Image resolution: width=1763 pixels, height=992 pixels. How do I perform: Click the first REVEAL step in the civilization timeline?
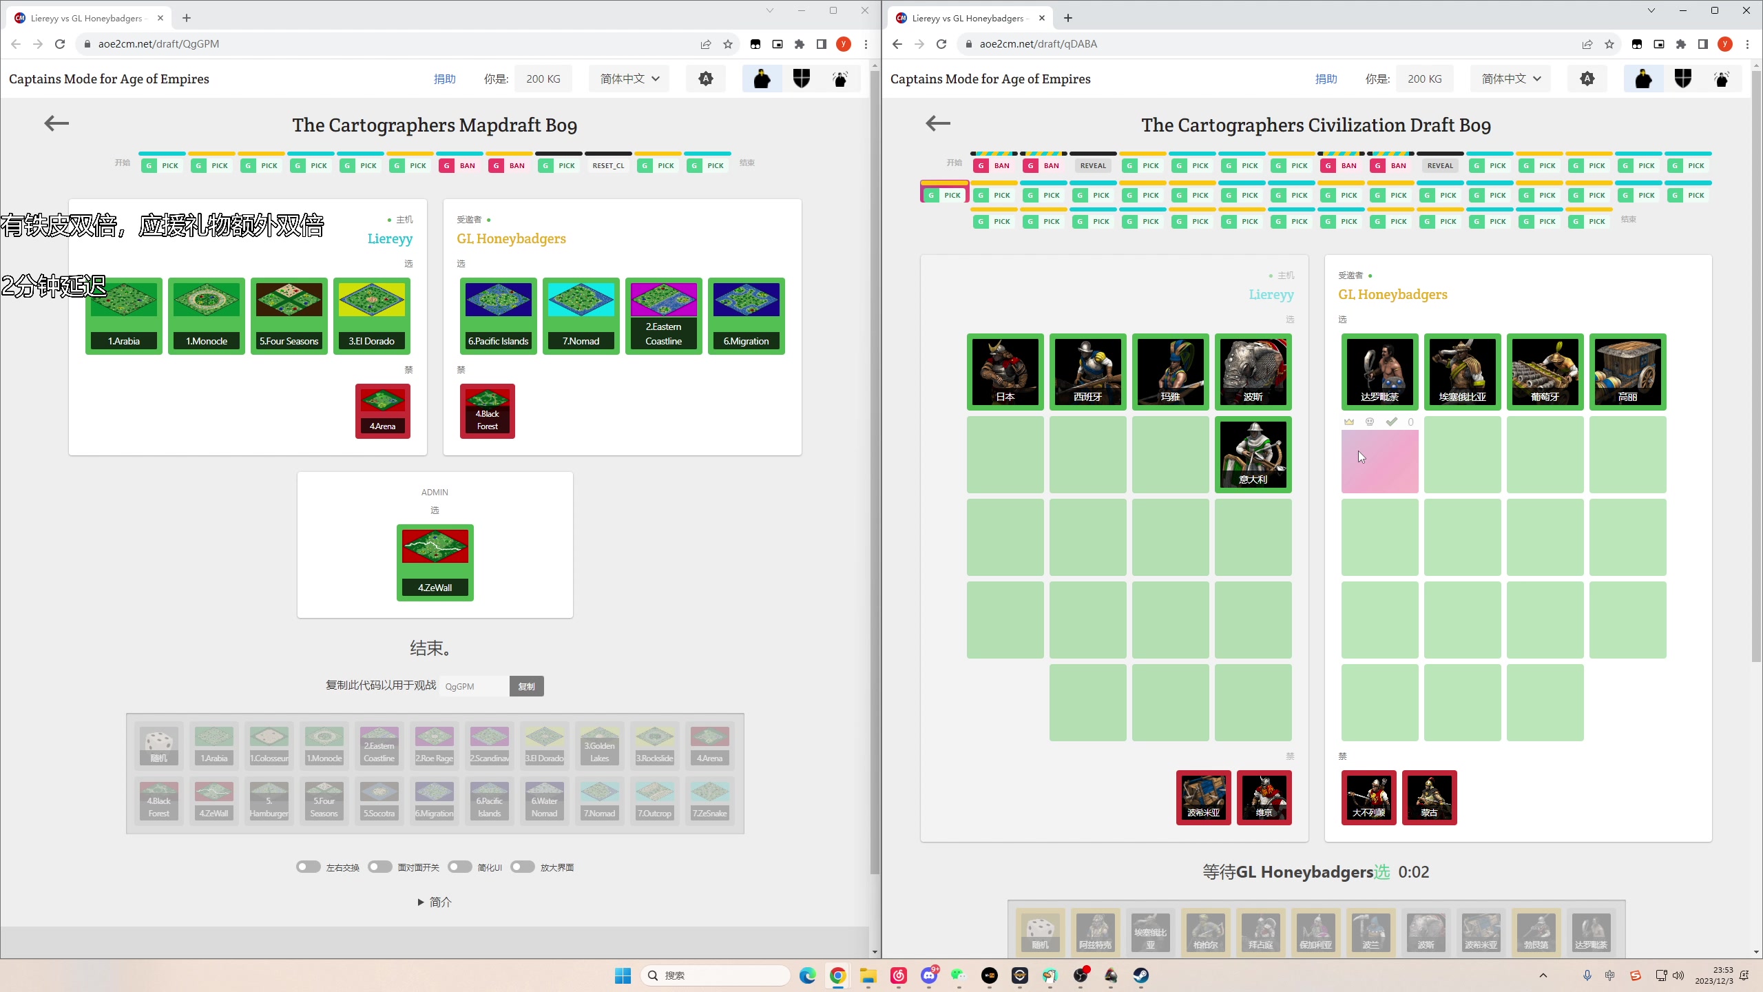(1093, 165)
